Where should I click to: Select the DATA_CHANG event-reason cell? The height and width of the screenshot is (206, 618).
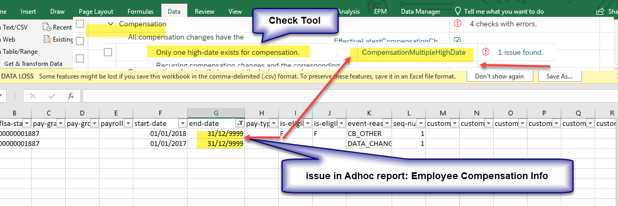[x=369, y=144]
